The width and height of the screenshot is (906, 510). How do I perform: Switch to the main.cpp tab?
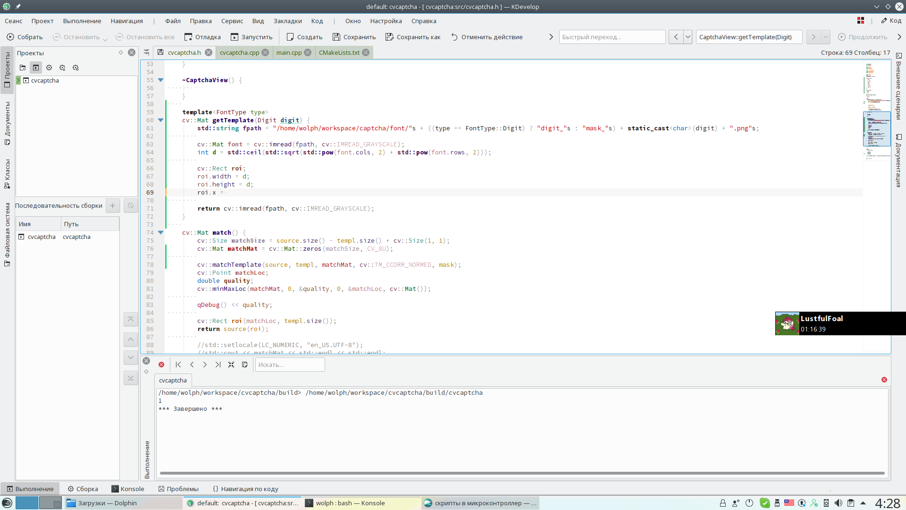tap(289, 52)
